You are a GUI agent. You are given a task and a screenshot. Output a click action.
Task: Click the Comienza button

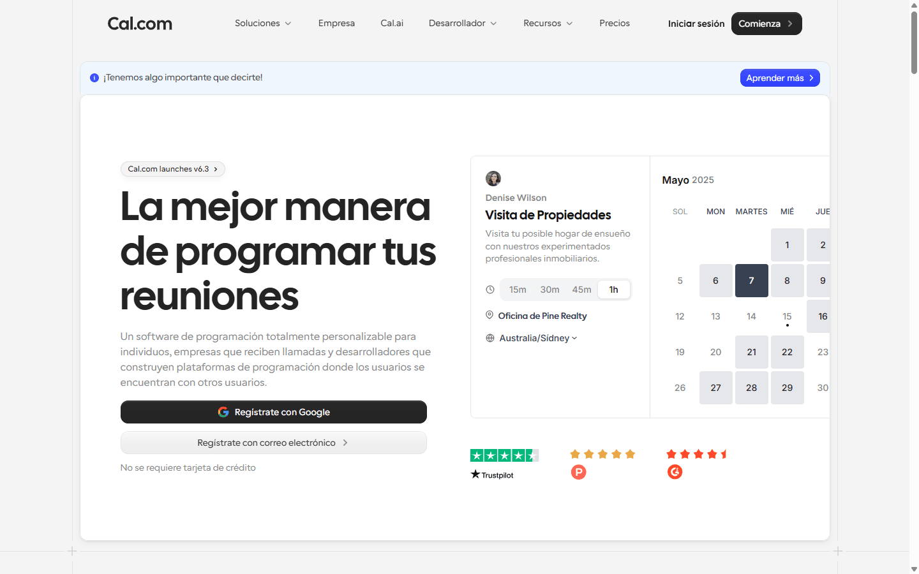(766, 24)
